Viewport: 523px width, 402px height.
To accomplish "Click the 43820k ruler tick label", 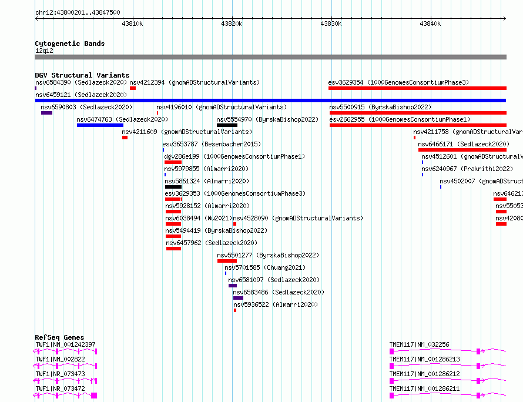I will (x=232, y=24).
